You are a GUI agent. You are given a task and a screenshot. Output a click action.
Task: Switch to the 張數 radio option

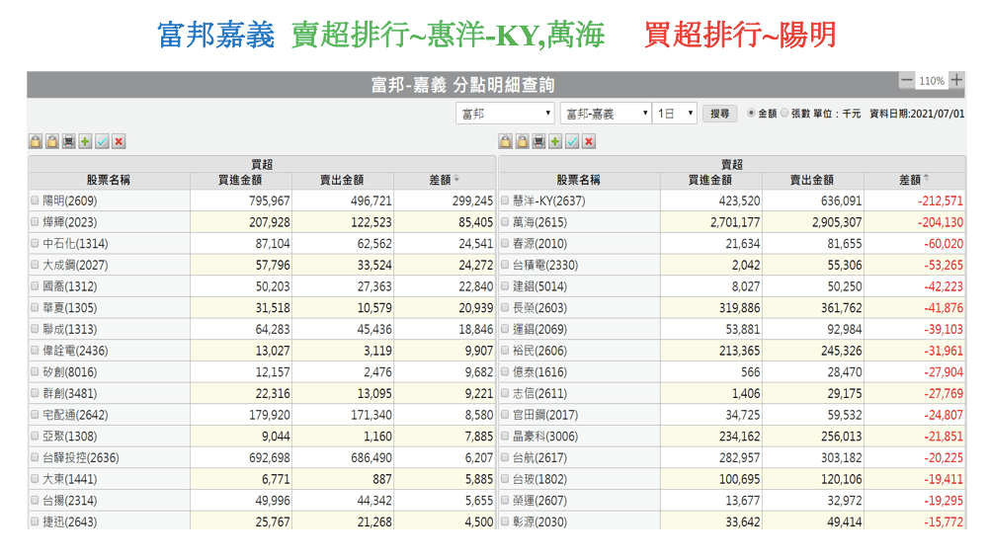(x=785, y=114)
